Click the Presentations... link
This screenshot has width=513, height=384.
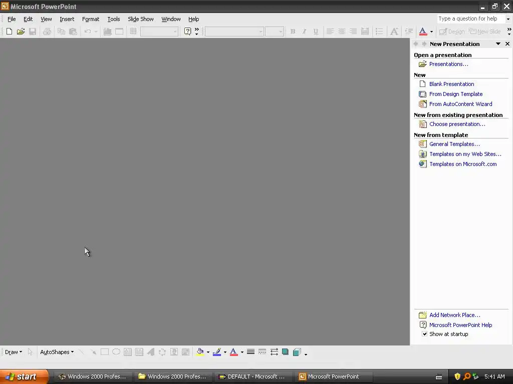tap(448, 64)
